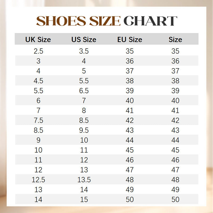Select UK size 2.5 in the first row
Viewport: 213px width, 213px height.
[38, 51]
